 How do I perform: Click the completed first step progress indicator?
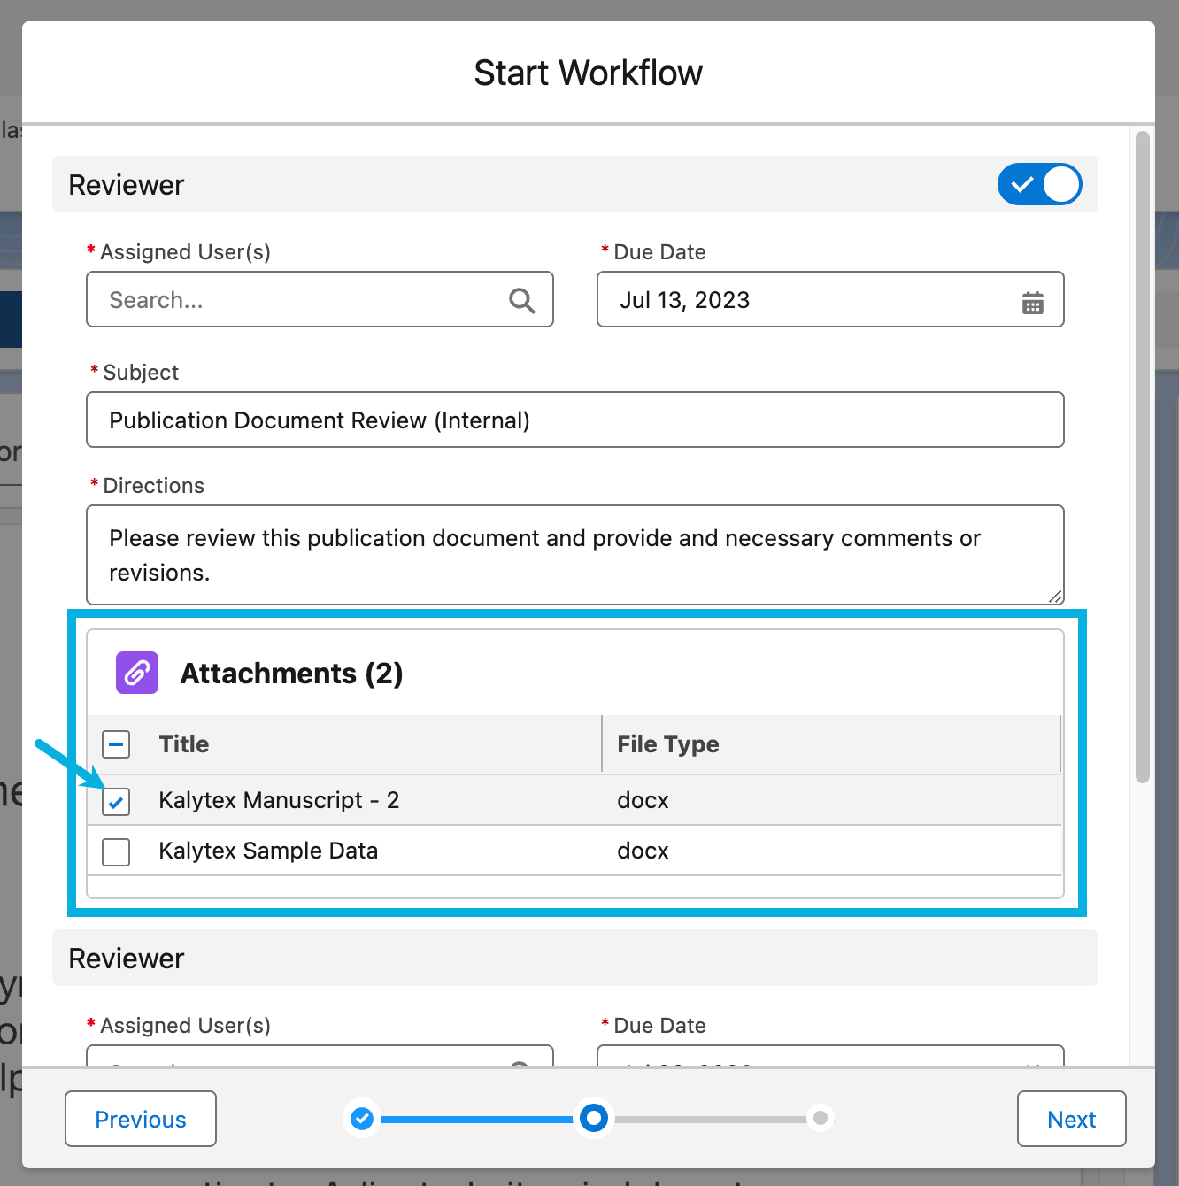362,1119
